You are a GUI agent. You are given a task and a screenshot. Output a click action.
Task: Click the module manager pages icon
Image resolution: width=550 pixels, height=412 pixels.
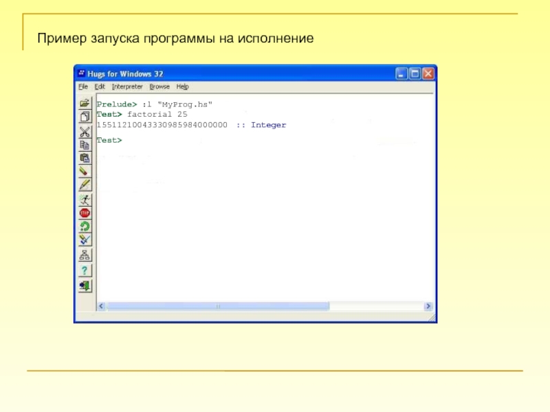tap(85, 117)
